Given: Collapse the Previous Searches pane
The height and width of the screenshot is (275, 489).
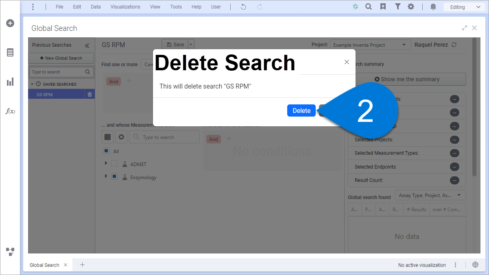Looking at the screenshot, I should [x=87, y=45].
